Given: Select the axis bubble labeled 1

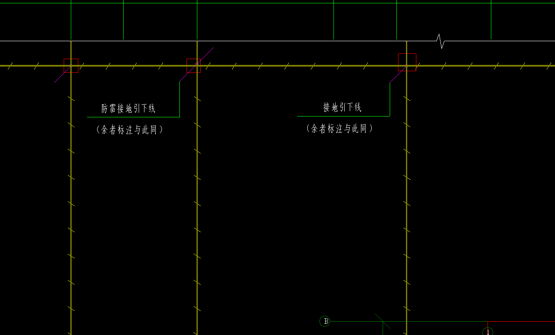Looking at the screenshot, I should [x=488, y=332].
